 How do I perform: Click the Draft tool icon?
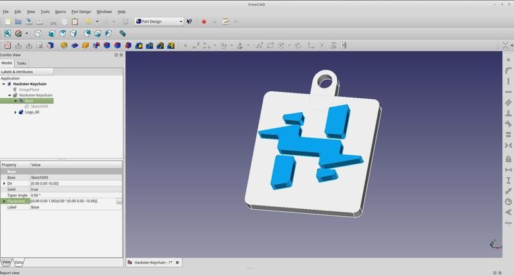coord(128,46)
